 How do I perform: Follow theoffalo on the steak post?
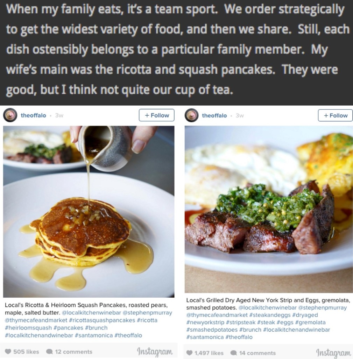(x=335, y=115)
